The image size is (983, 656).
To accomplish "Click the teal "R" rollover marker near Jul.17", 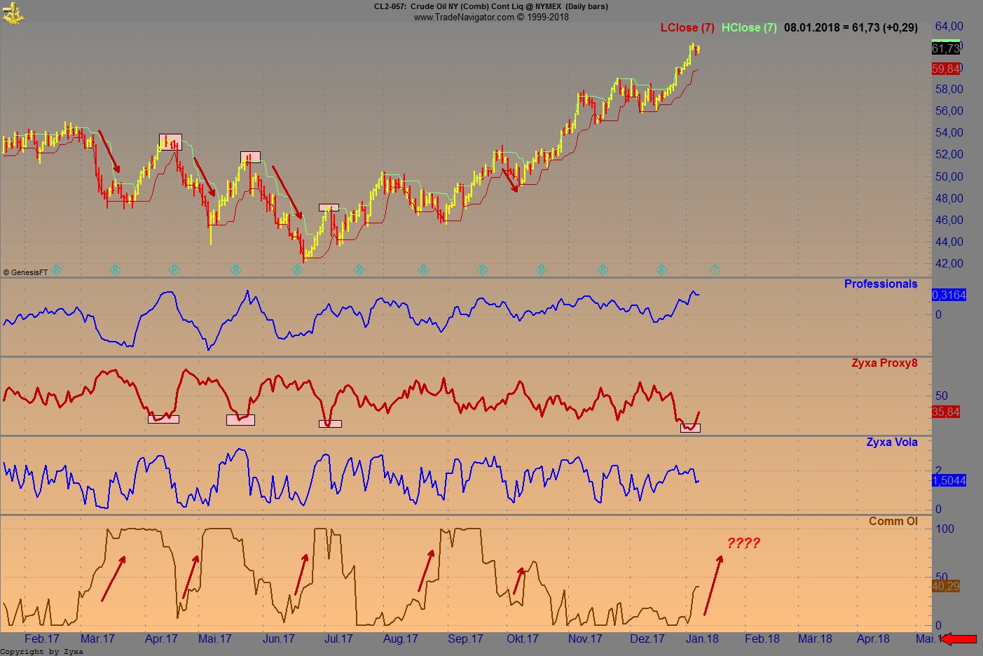I will click(x=359, y=269).
